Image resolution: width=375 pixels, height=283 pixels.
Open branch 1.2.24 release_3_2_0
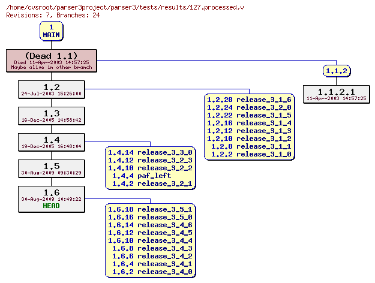point(249,107)
